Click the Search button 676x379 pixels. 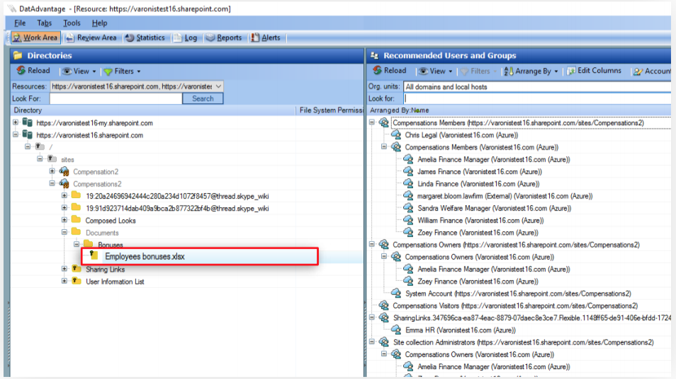[x=203, y=98]
